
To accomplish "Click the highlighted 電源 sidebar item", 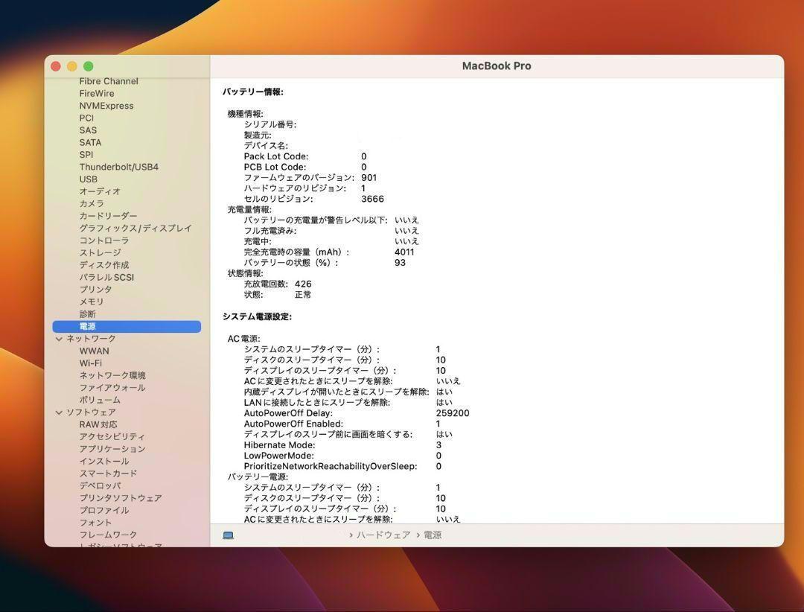I will [127, 326].
